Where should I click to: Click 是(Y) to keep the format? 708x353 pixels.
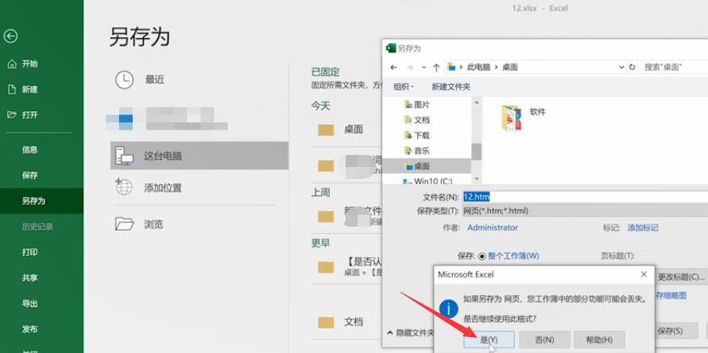pyautogui.click(x=489, y=339)
